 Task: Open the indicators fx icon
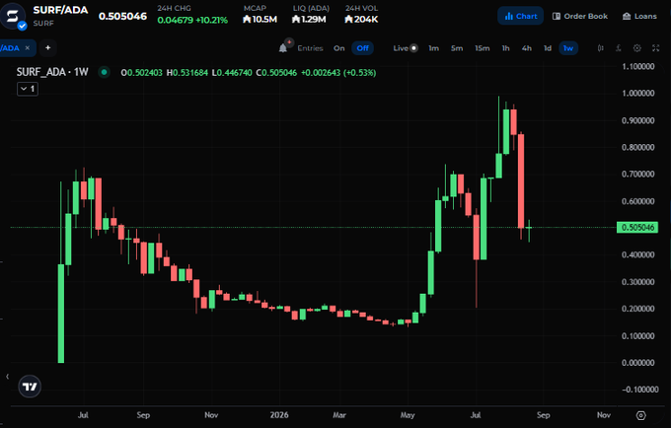pos(619,48)
